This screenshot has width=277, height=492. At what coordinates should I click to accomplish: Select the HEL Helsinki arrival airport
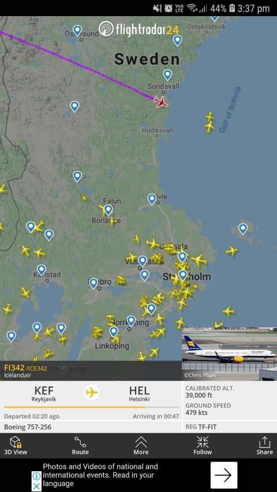[x=139, y=393]
